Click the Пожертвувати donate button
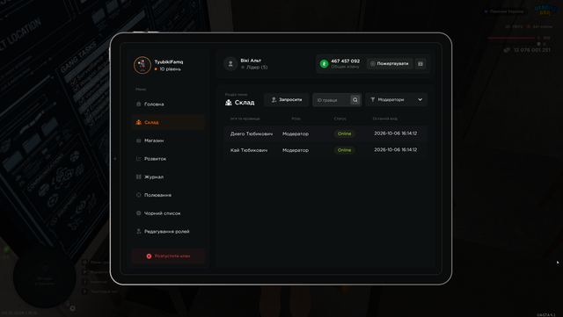The image size is (563, 317). (x=390, y=64)
